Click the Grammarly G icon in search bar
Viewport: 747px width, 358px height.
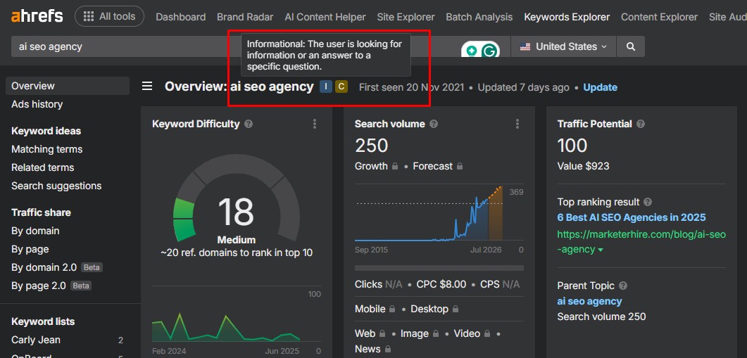coord(489,50)
